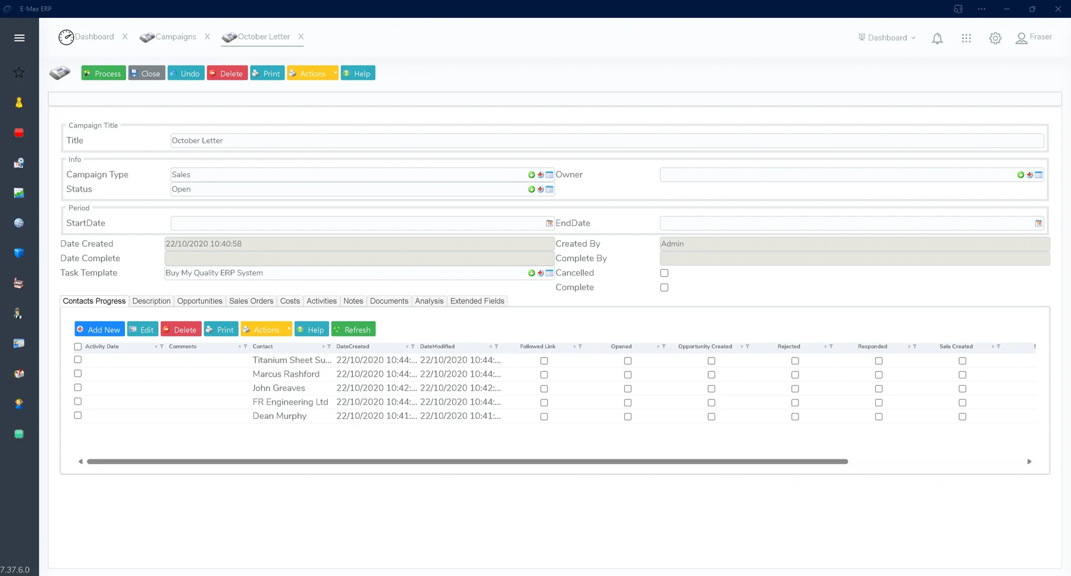Switch to the Sales Orders tab
1071x576 pixels.
pyautogui.click(x=251, y=301)
